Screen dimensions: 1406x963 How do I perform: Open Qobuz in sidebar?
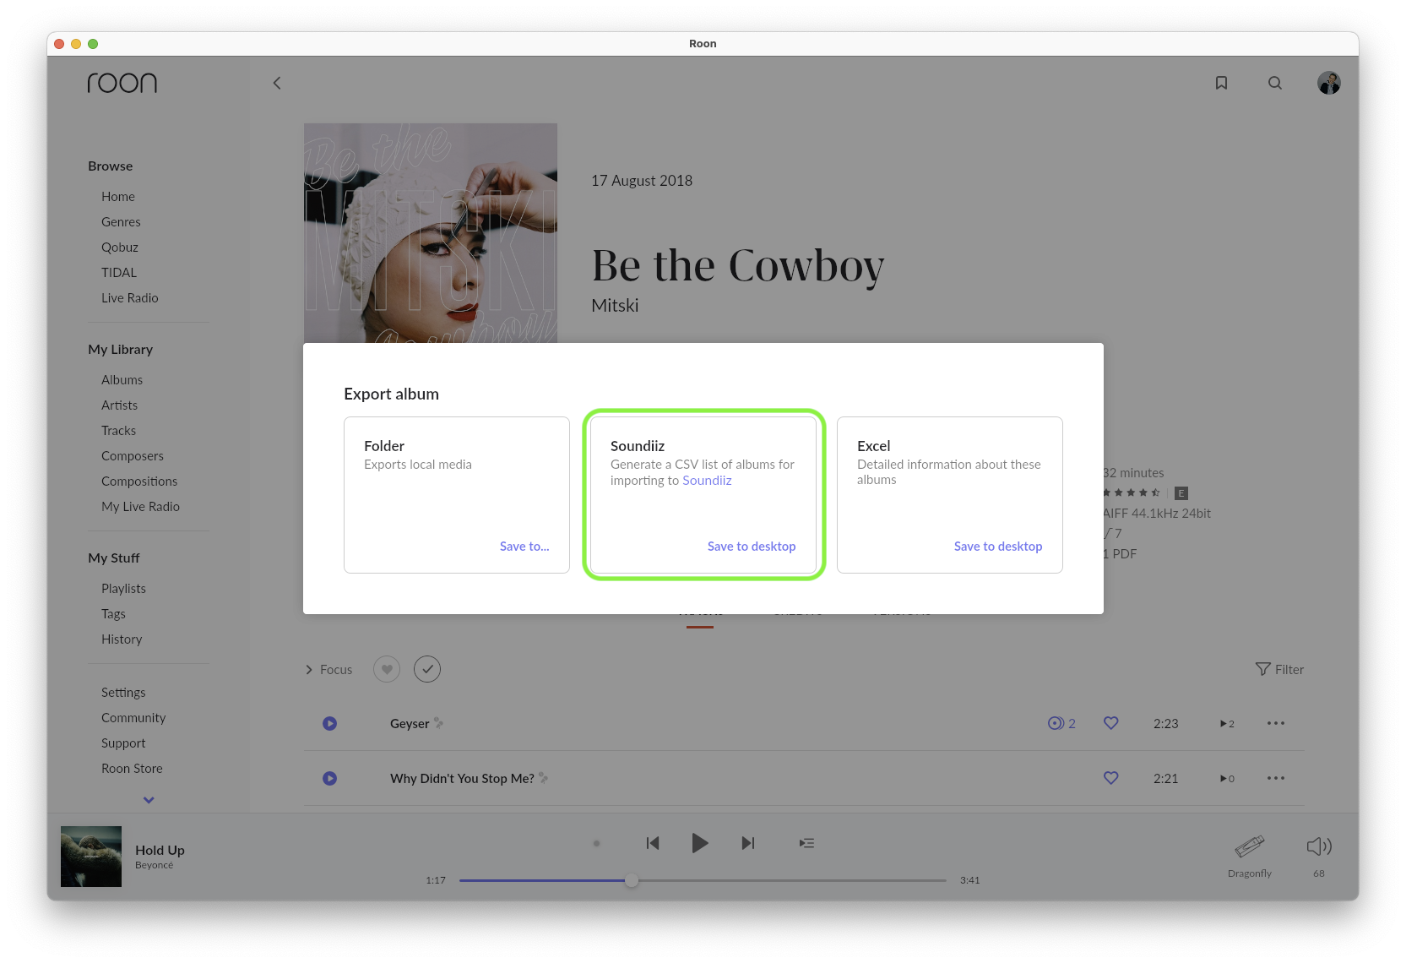point(120,247)
